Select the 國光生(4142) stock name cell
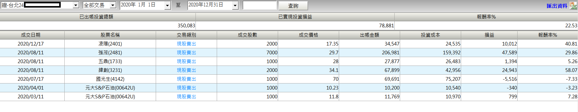This screenshot has width=578, height=112. [110, 79]
